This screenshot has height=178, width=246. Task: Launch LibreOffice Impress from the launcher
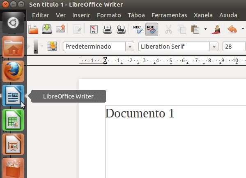tap(13, 144)
